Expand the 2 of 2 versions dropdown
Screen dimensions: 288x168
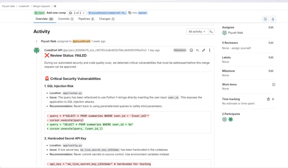(x=77, y=13)
